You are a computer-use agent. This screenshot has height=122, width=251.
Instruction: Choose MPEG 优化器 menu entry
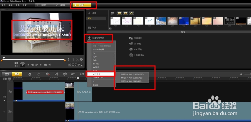tap(101, 49)
